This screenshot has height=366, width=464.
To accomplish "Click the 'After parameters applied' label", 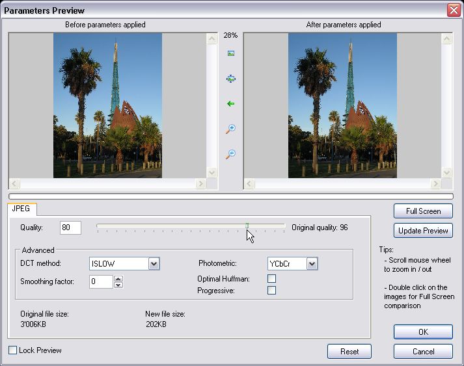I will pos(344,25).
